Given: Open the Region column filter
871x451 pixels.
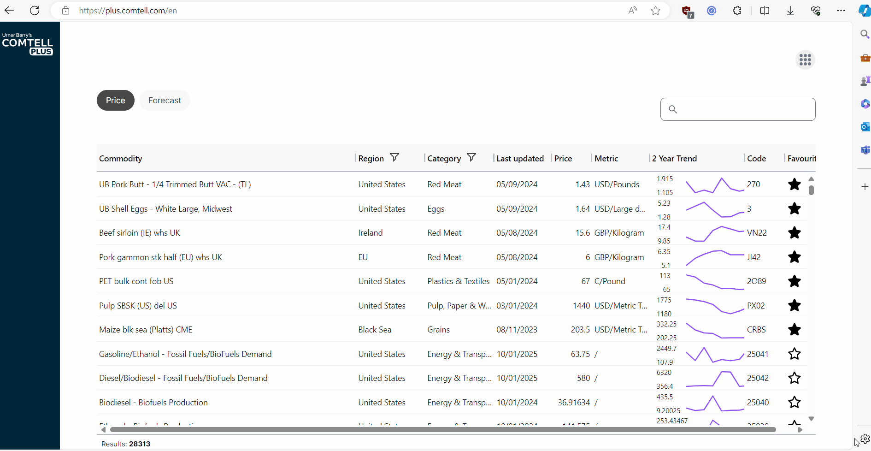Looking at the screenshot, I should point(394,158).
